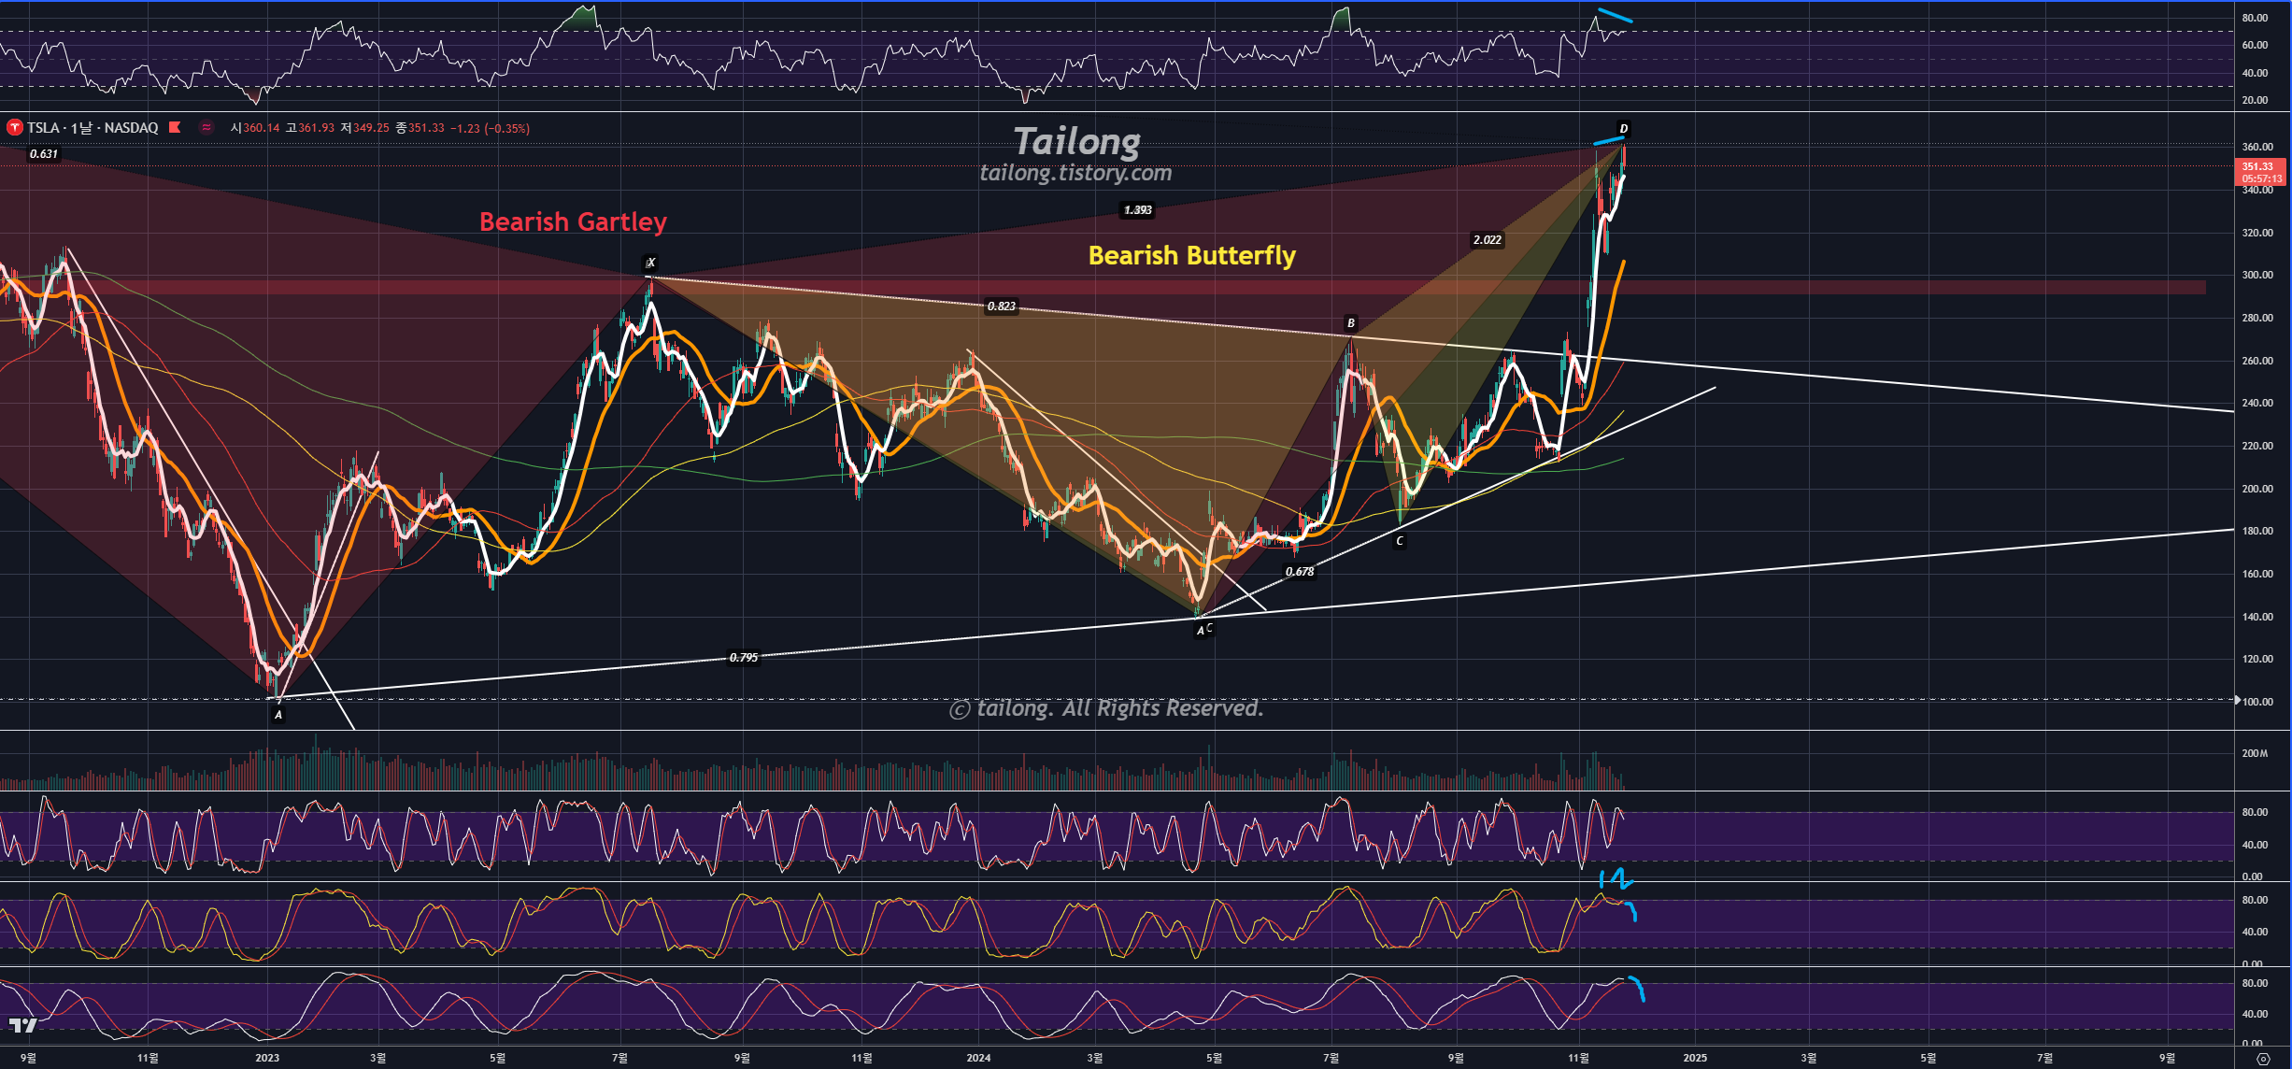The width and height of the screenshot is (2292, 1069).
Task: Click the red flag icon next to NASDAQ
Action: (x=175, y=128)
